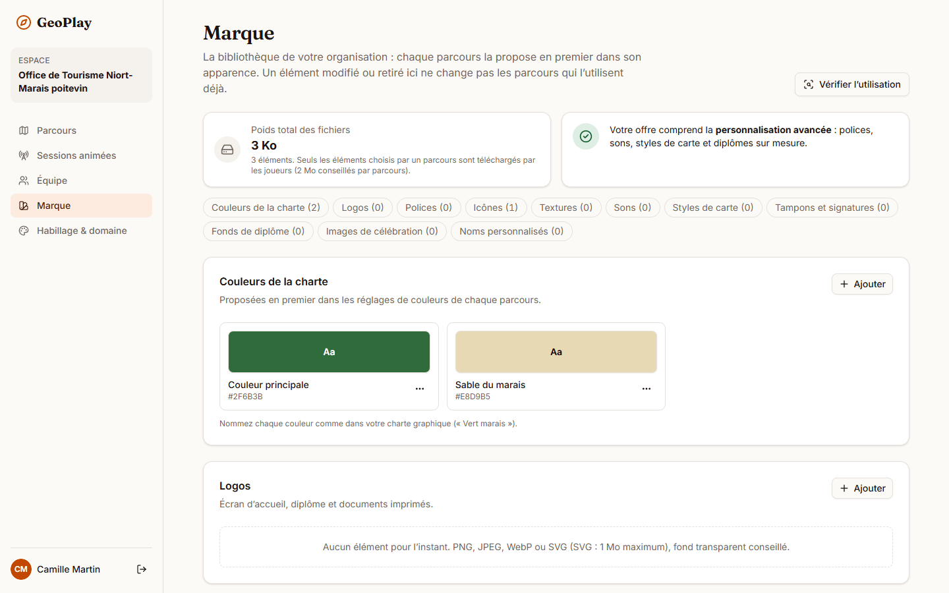Click the CM user avatar
Screen dimensions: 949x593
(21, 569)
